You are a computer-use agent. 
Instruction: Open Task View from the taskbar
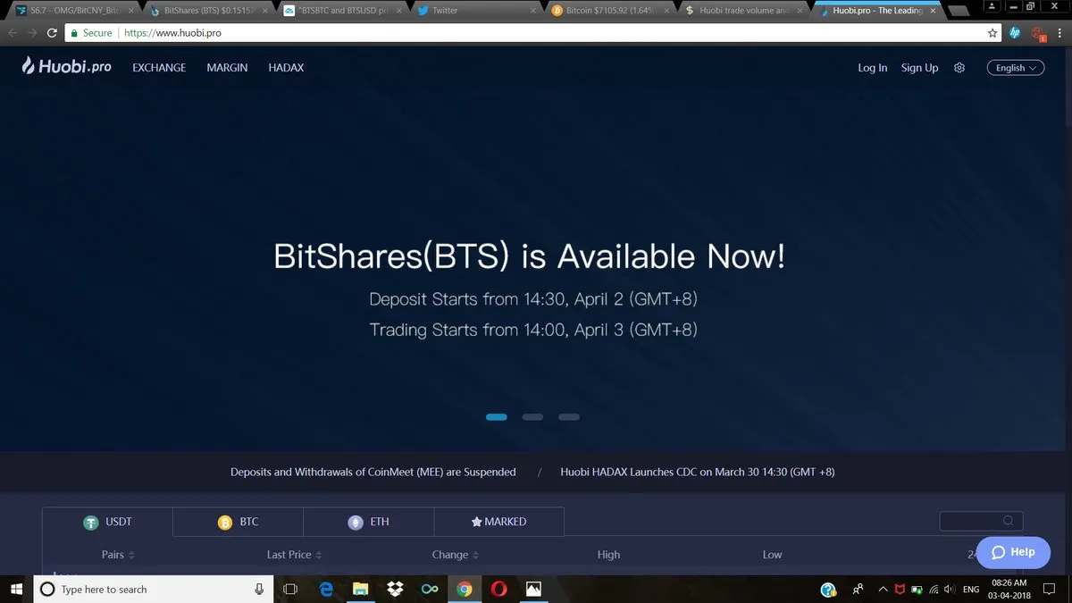pyautogui.click(x=290, y=590)
